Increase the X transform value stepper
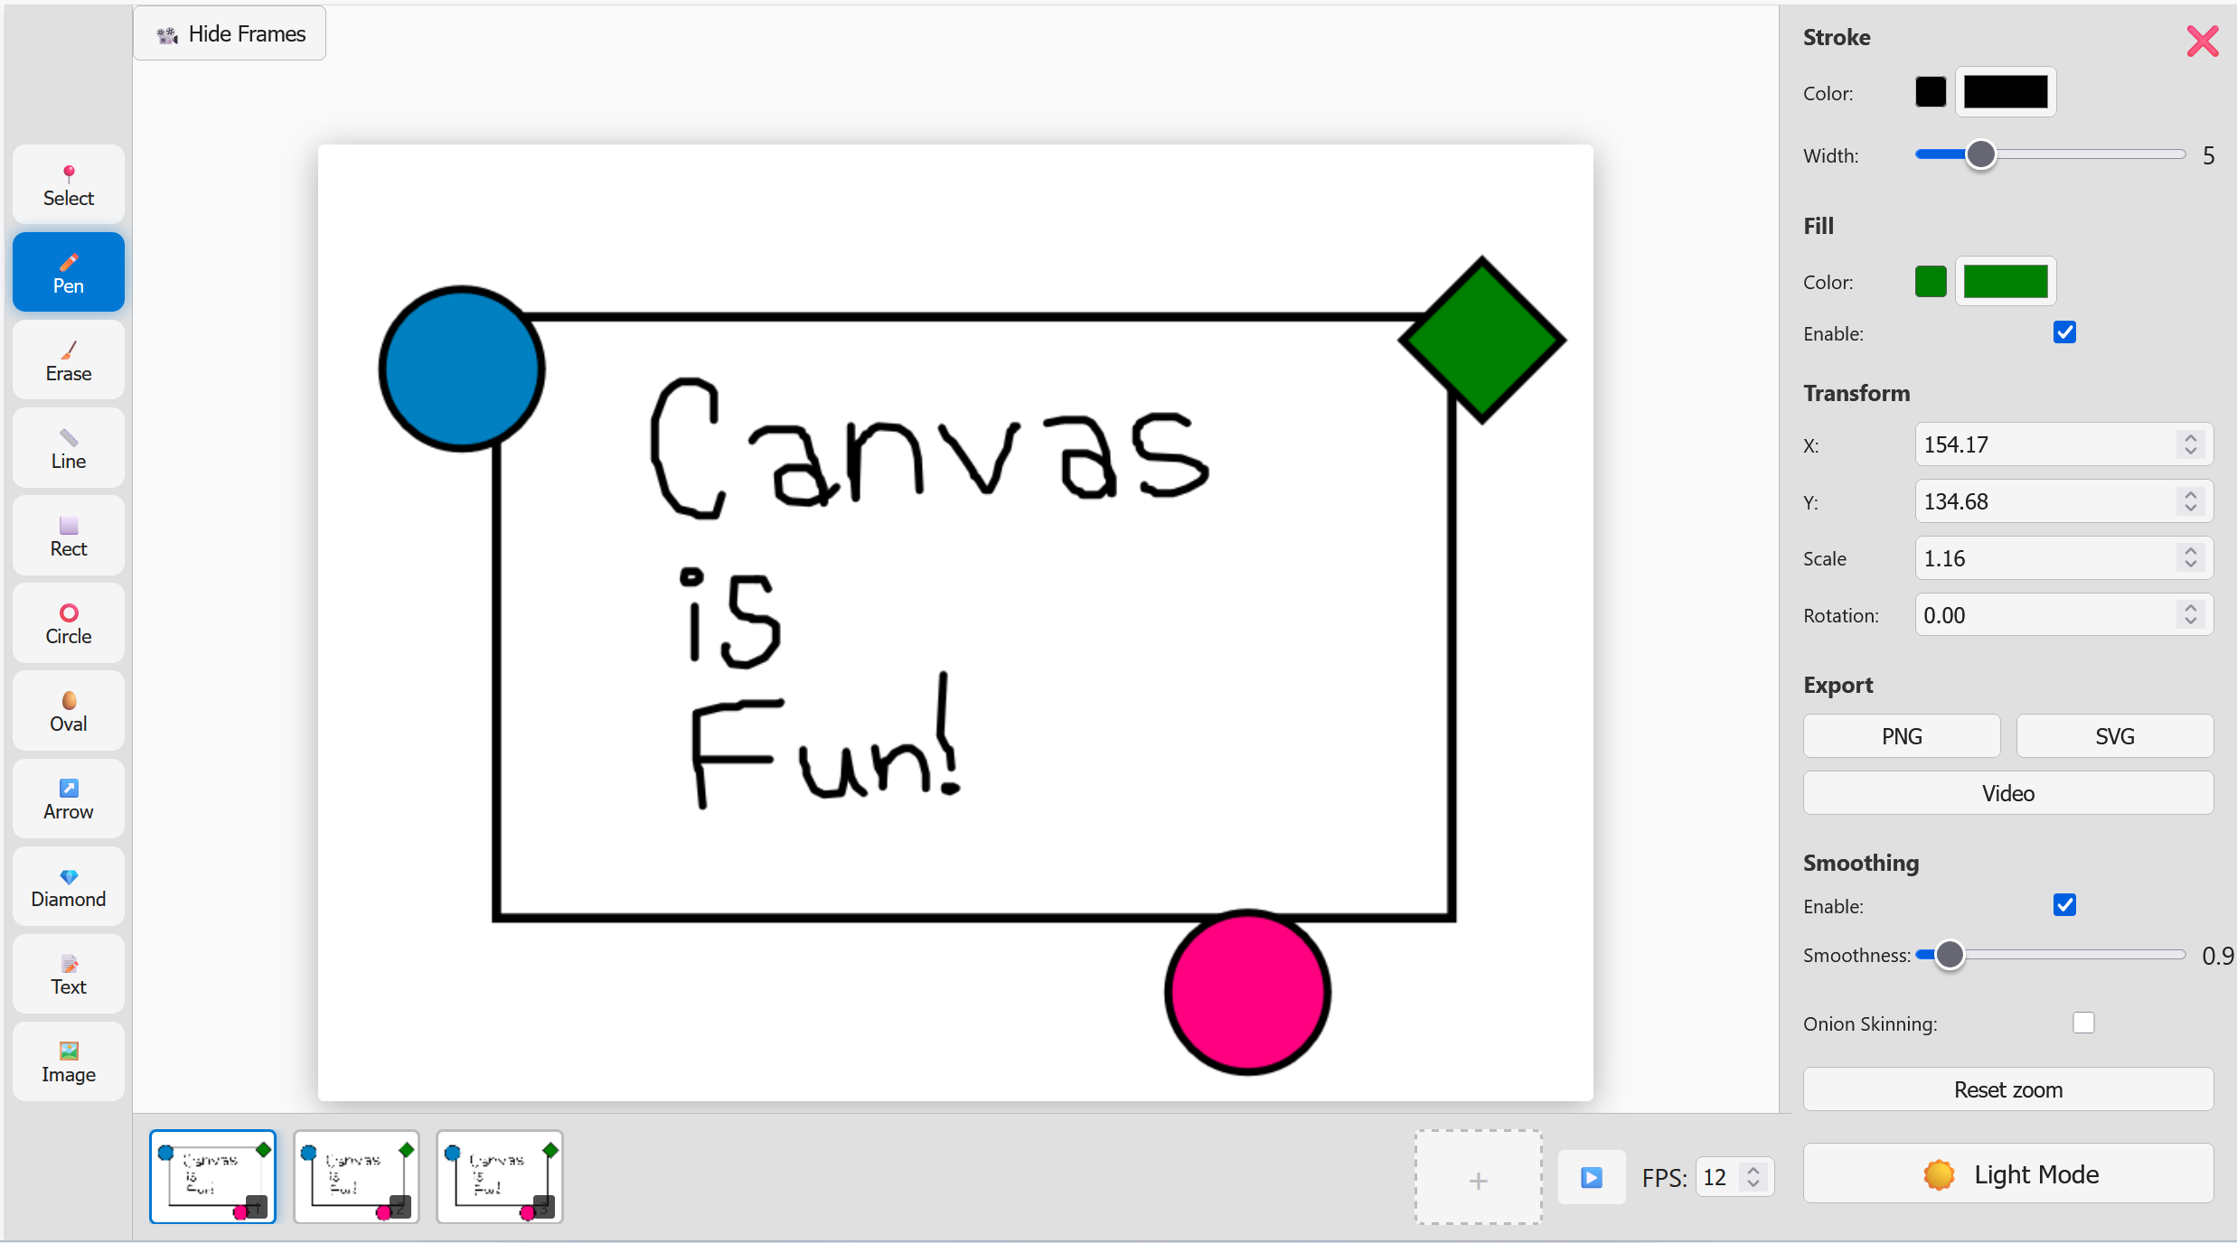The height and width of the screenshot is (1243, 2237). [2190, 438]
